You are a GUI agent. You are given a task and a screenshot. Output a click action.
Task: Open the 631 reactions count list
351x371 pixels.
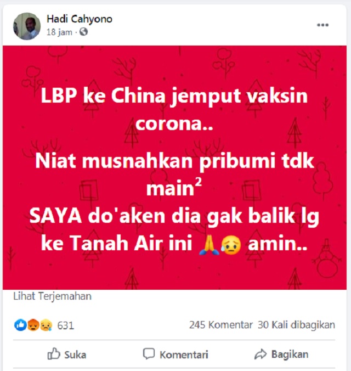coord(65,325)
